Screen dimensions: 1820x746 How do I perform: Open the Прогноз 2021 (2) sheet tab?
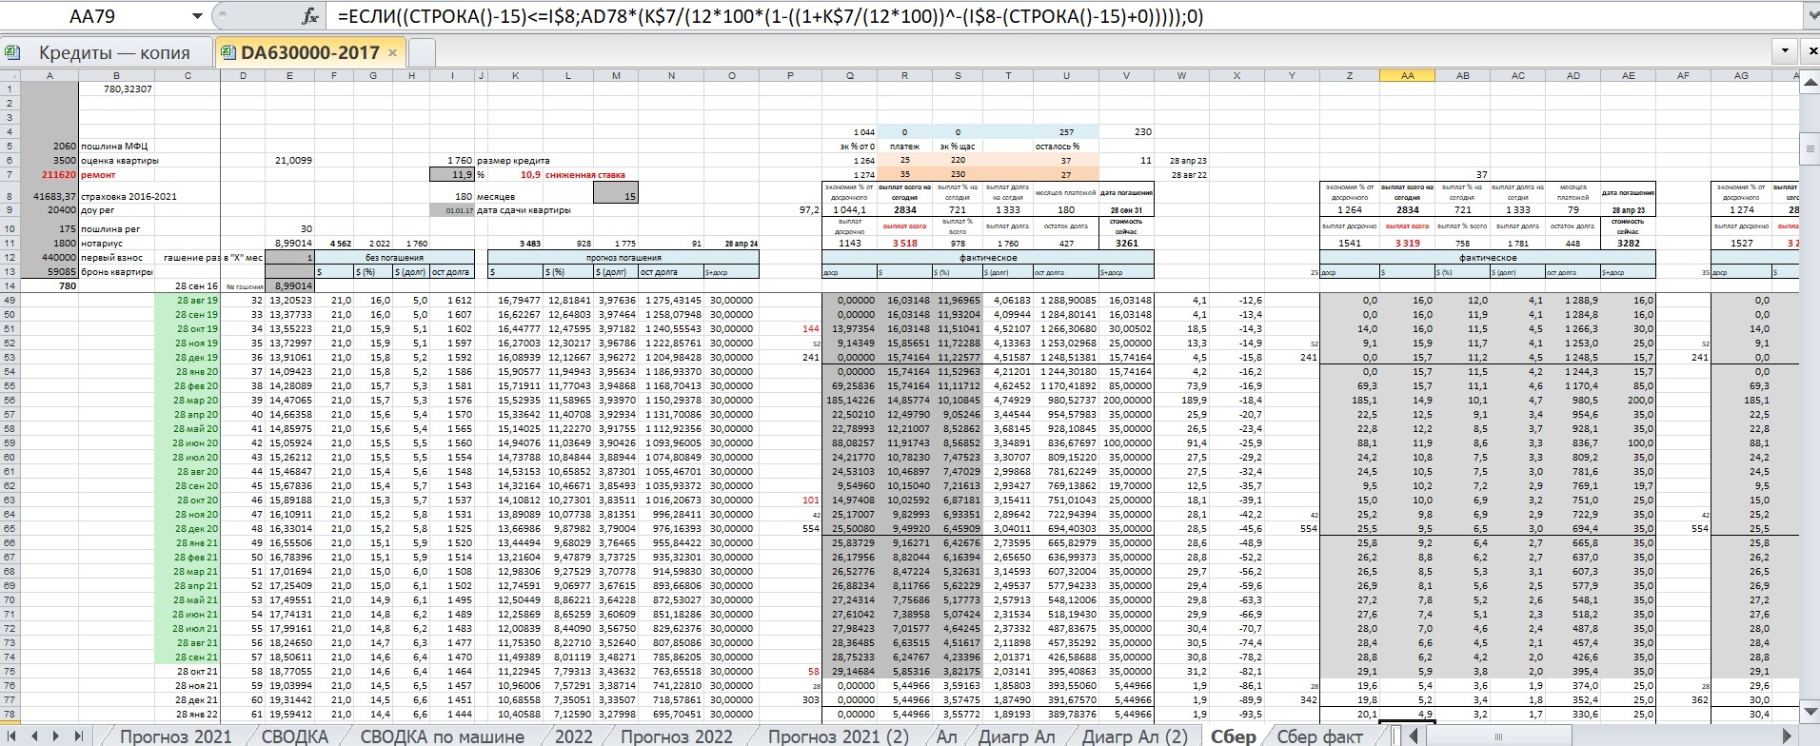point(838,736)
